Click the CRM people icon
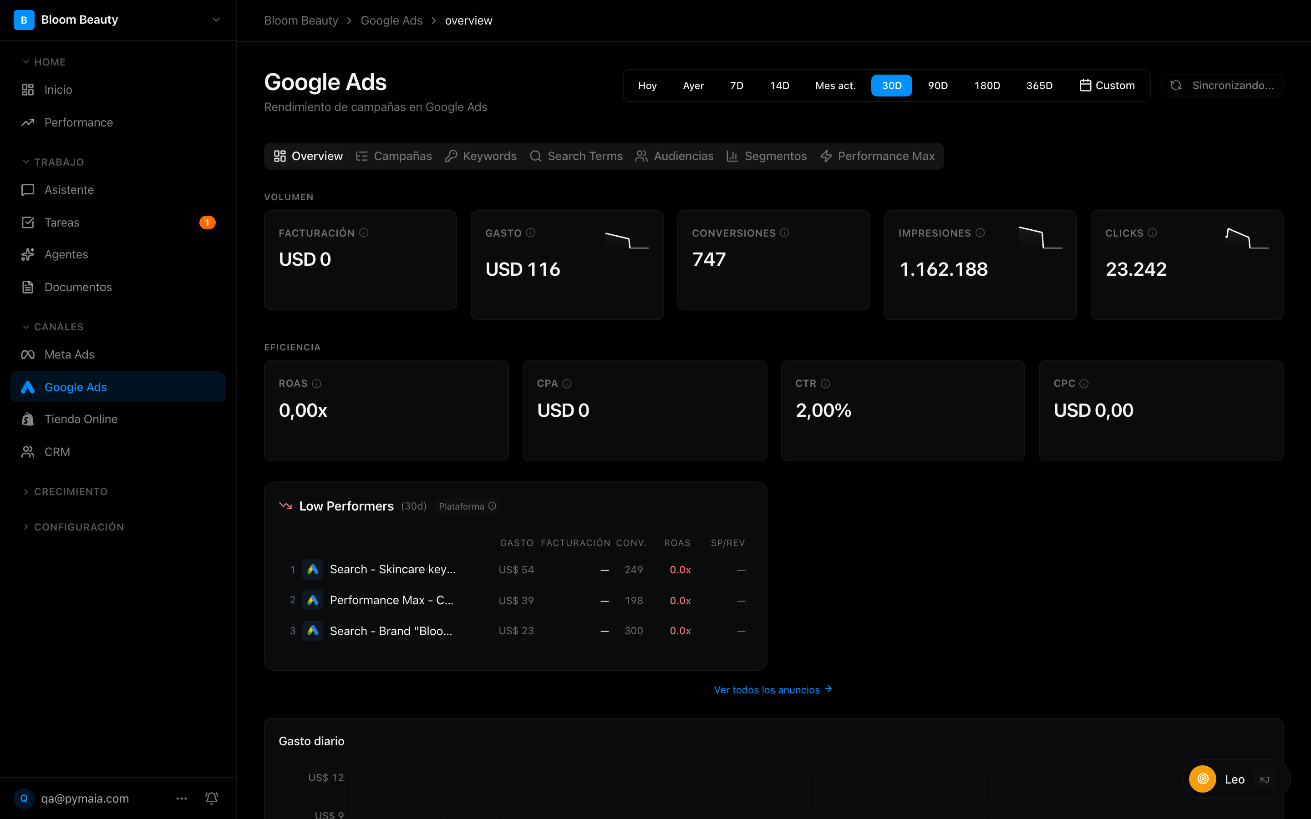The width and height of the screenshot is (1311, 819). coord(28,452)
